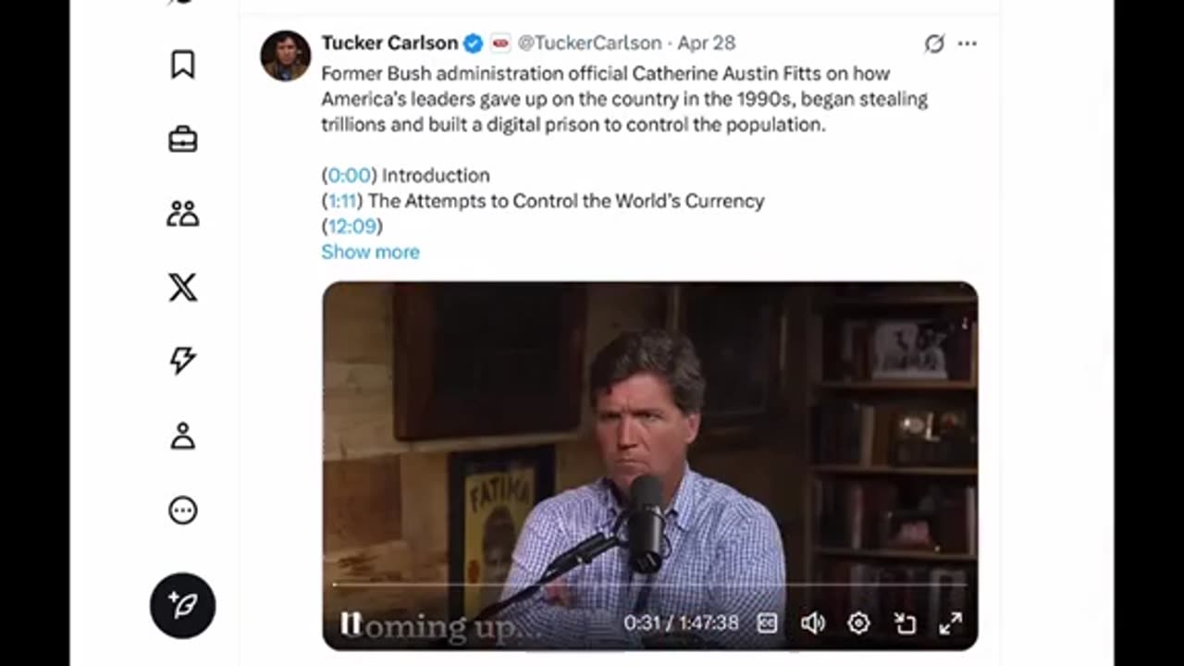Toggle picture-in-picture mode for video

pos(905,623)
